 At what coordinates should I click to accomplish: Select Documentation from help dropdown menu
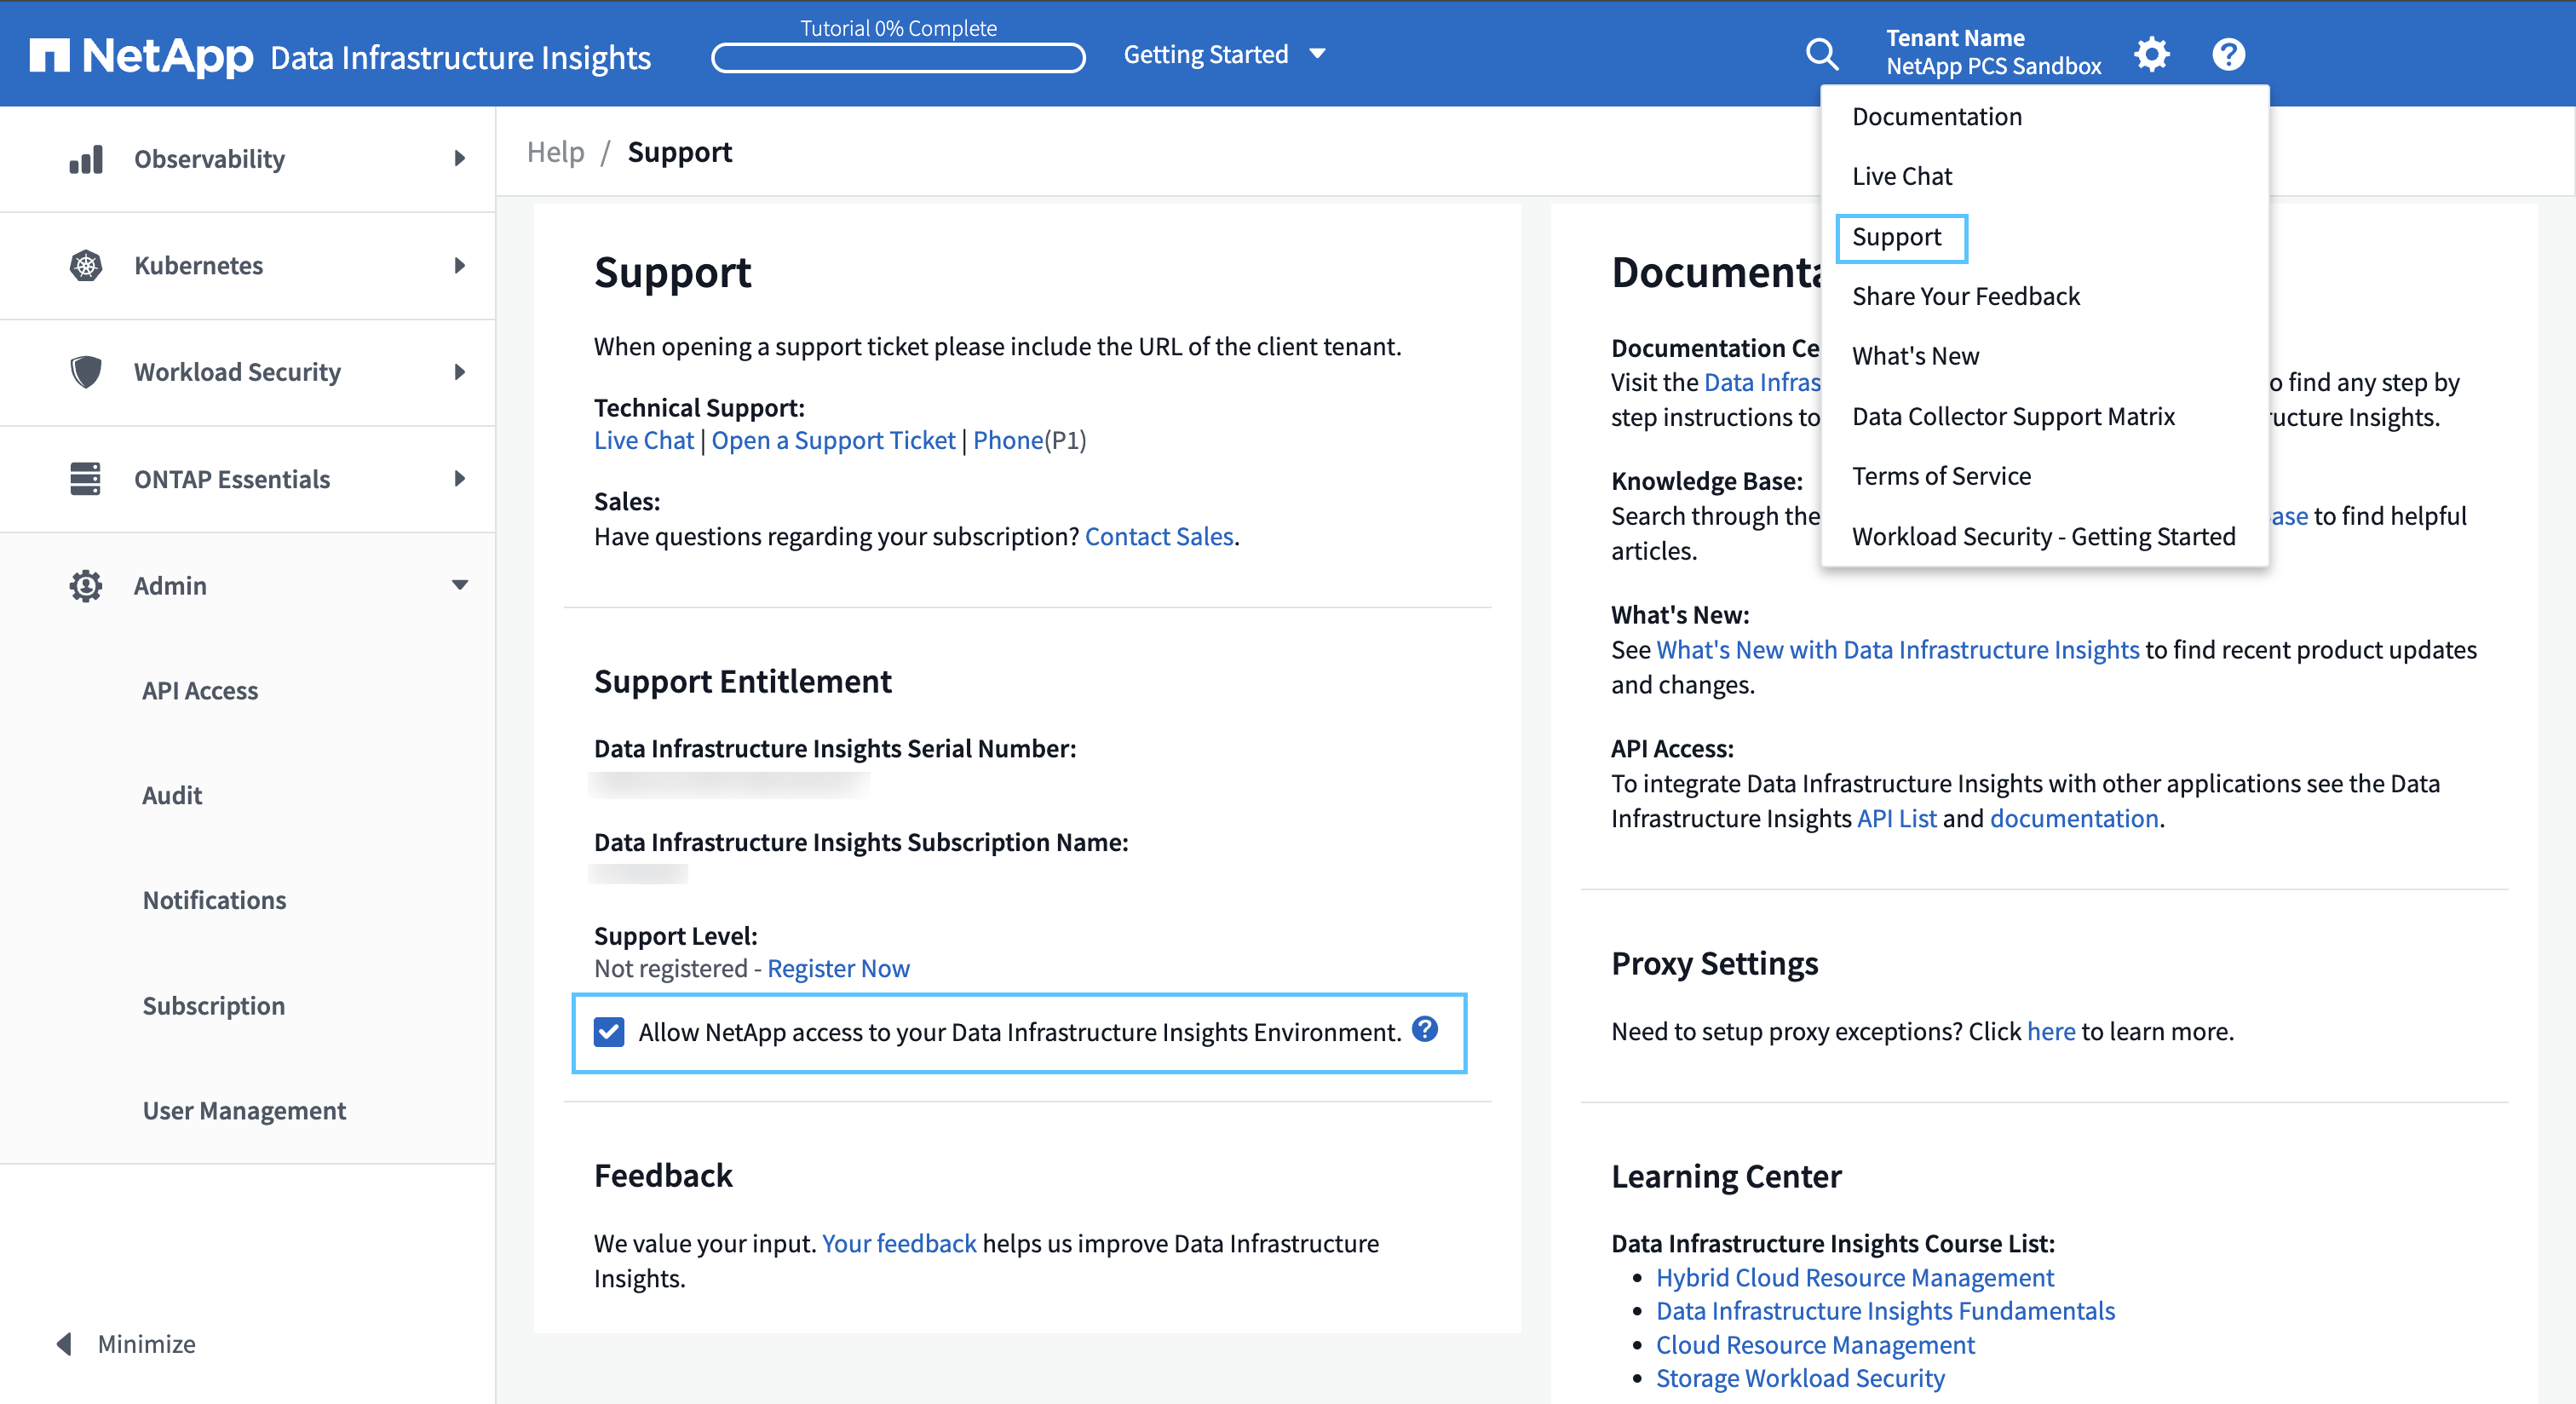[1936, 116]
